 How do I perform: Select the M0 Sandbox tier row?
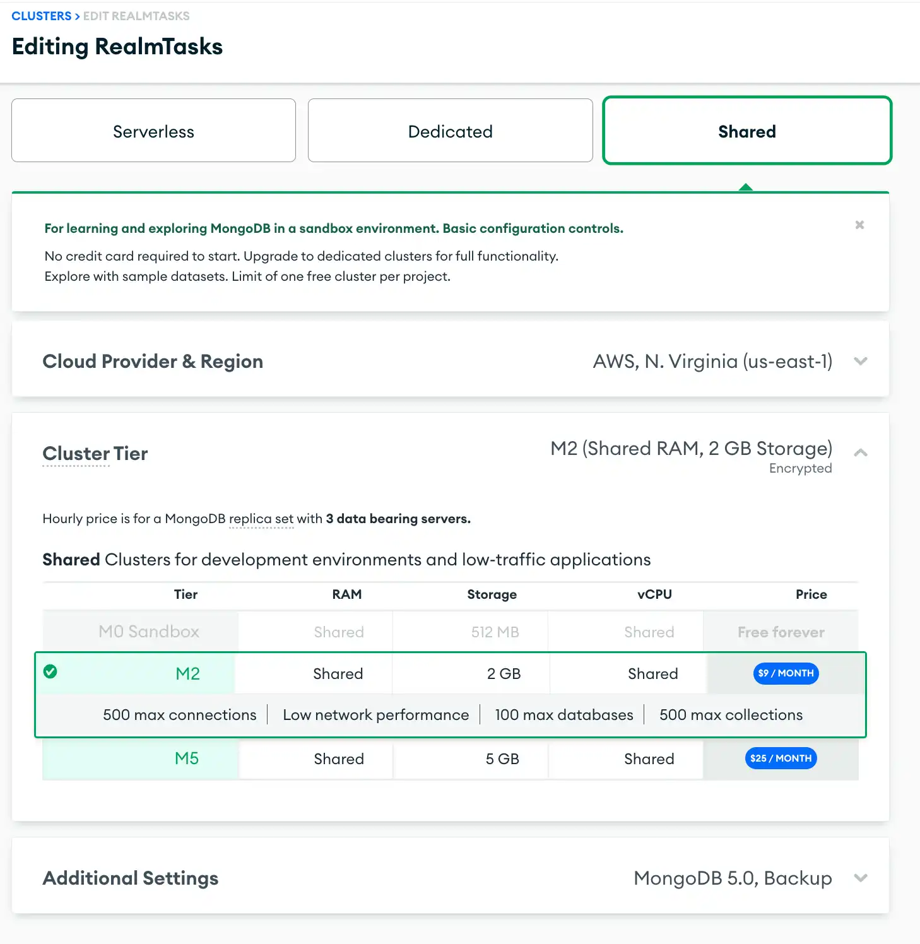pos(148,631)
